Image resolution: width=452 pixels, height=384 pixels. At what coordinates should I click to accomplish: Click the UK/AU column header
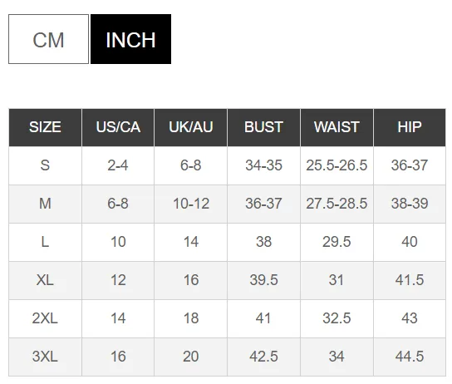[x=191, y=127]
